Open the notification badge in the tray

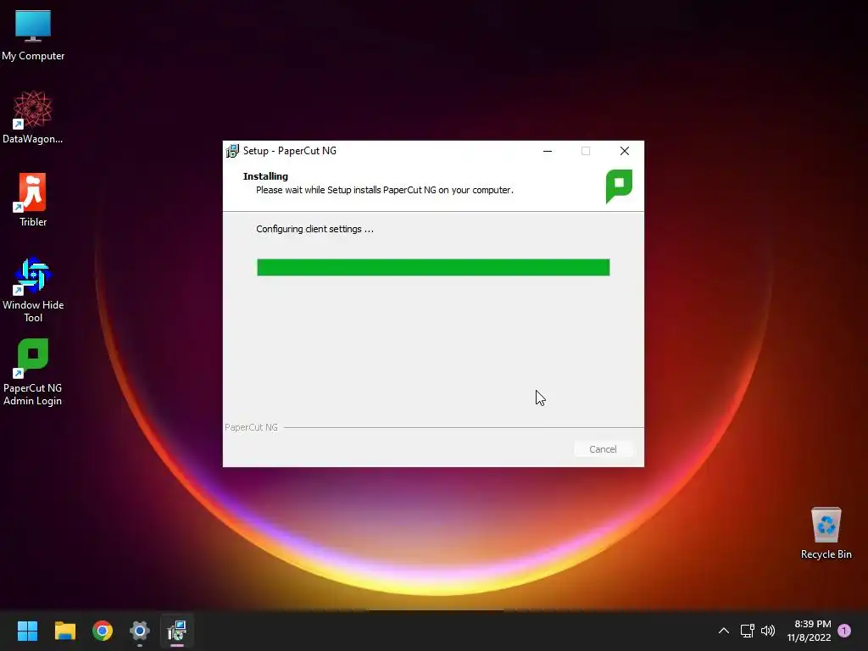844,631
